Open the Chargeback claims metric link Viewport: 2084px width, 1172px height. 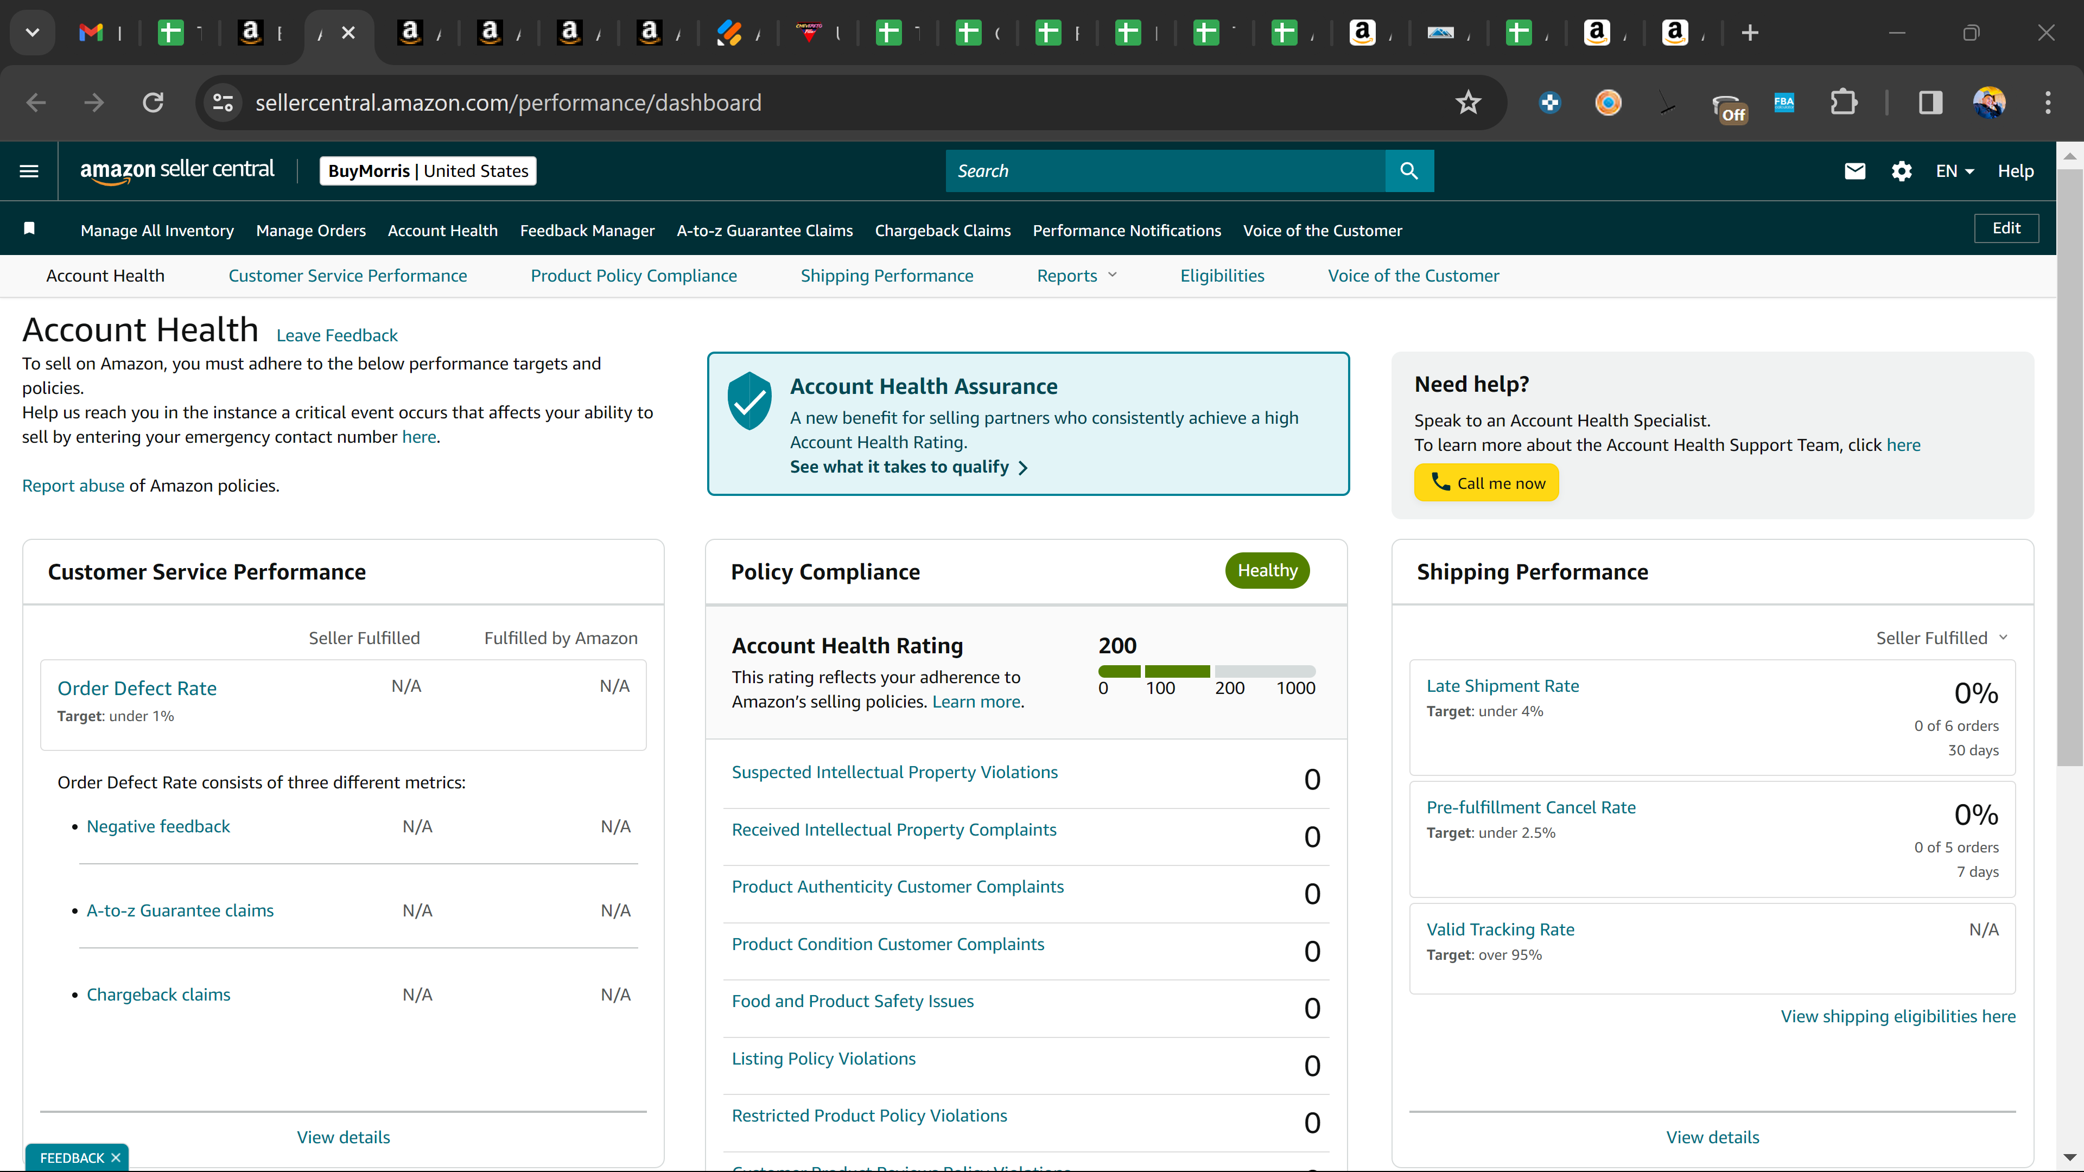(158, 994)
